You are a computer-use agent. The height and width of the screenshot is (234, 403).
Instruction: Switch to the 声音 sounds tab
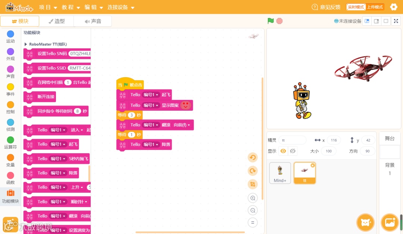pyautogui.click(x=93, y=21)
